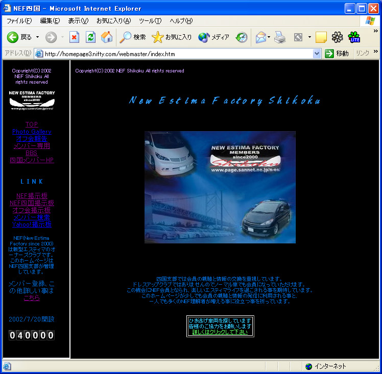Image resolution: width=382 pixels, height=374 pixels.
Task: Click the Stop loading icon
Action: 75,37
